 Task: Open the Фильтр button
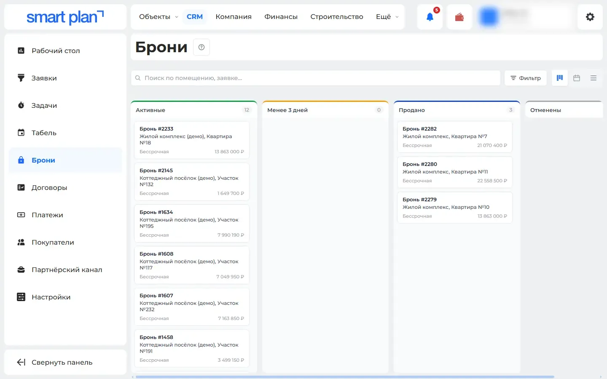tap(526, 78)
